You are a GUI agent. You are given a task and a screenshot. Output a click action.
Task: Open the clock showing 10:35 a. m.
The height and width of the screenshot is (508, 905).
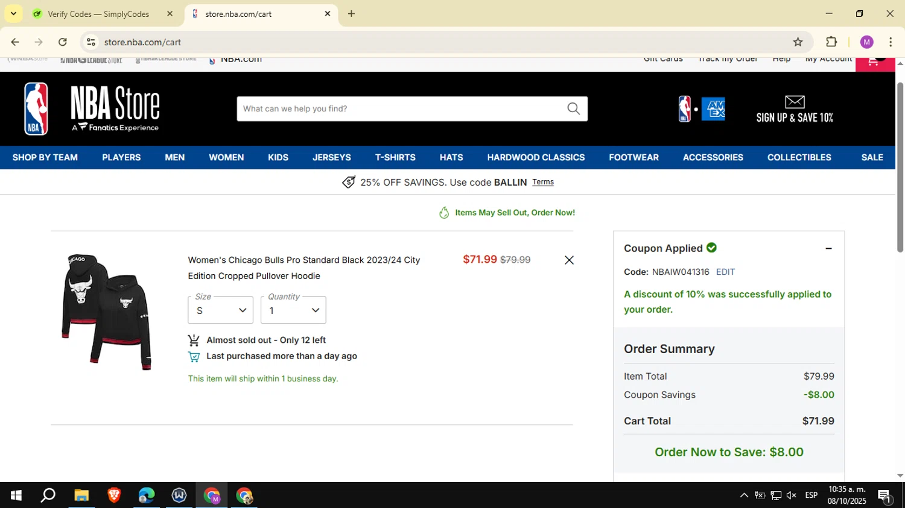tap(846, 495)
